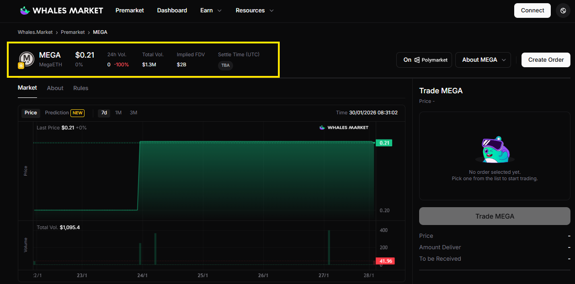Open the language globe icon near Connect
The image size is (575, 284).
pyautogui.click(x=563, y=10)
